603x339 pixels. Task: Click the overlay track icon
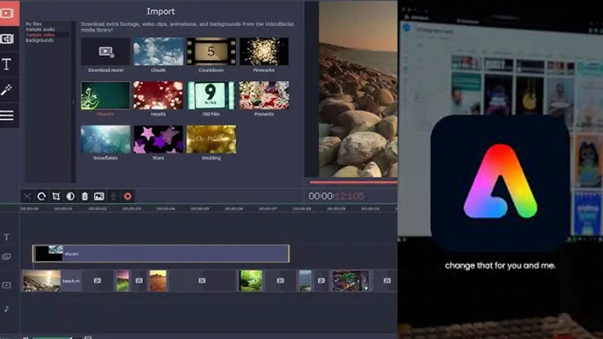7,257
